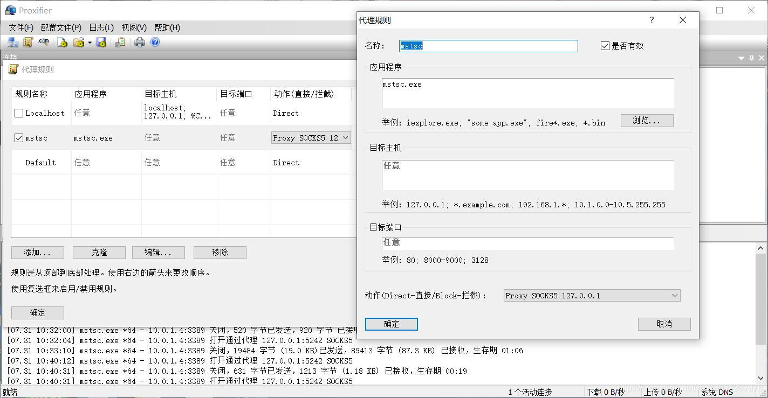
Task: Open the 视图(V) menu
Action: (x=134, y=27)
